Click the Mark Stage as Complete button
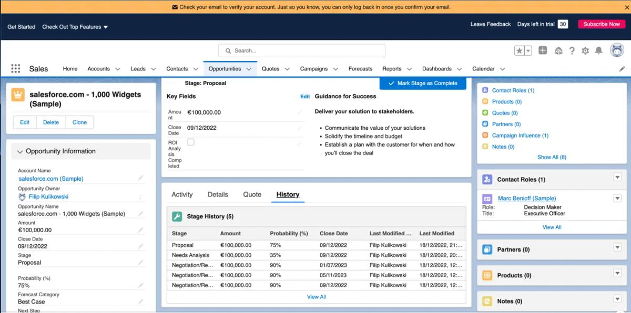This screenshot has height=313, width=631. click(x=423, y=83)
